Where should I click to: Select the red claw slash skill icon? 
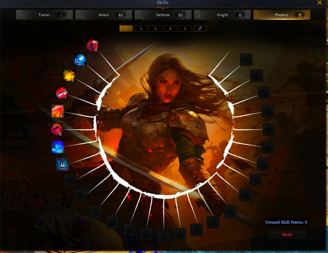(92, 46)
